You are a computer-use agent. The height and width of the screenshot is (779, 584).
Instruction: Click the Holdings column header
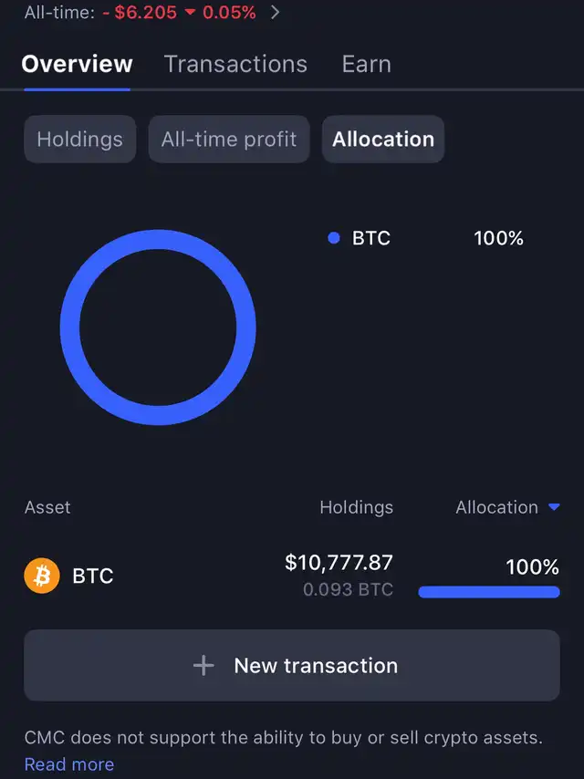[x=356, y=508]
